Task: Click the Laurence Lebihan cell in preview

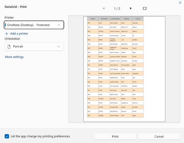Action: tap(115, 56)
